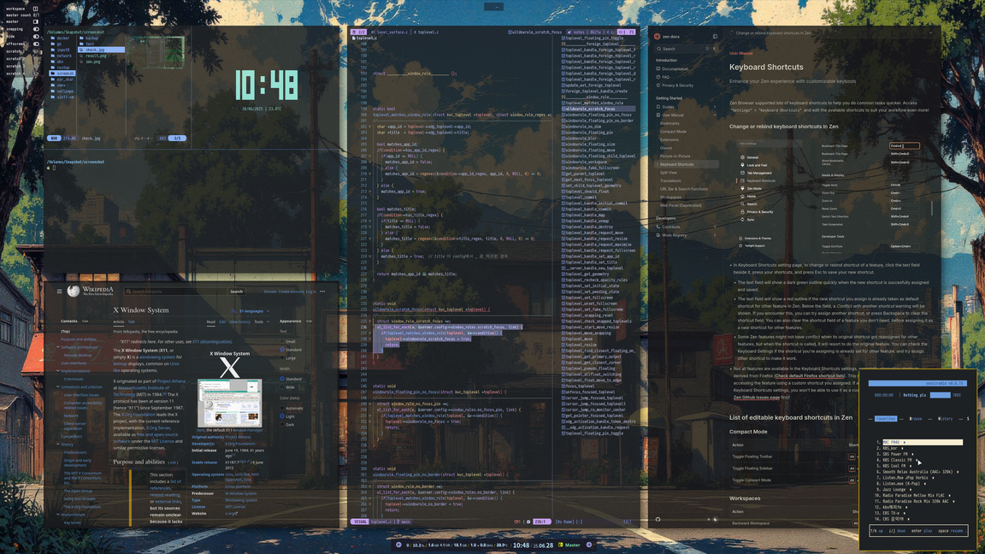
Task: Switch to the Talk tab on Wikipedia
Action: (x=132, y=321)
